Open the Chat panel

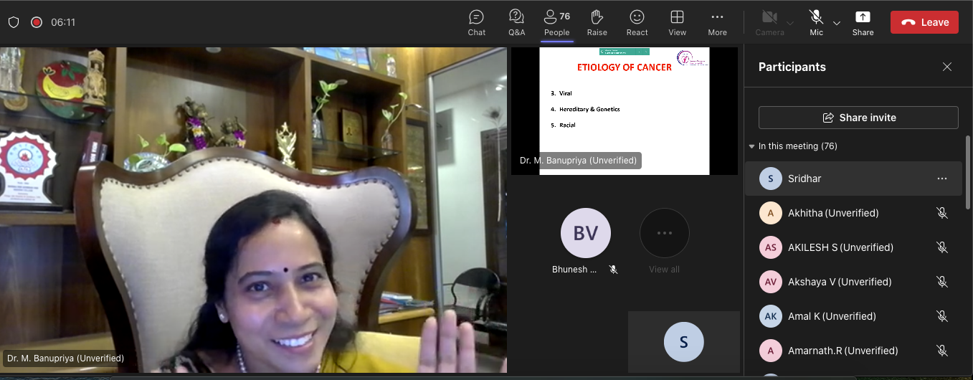pos(476,22)
